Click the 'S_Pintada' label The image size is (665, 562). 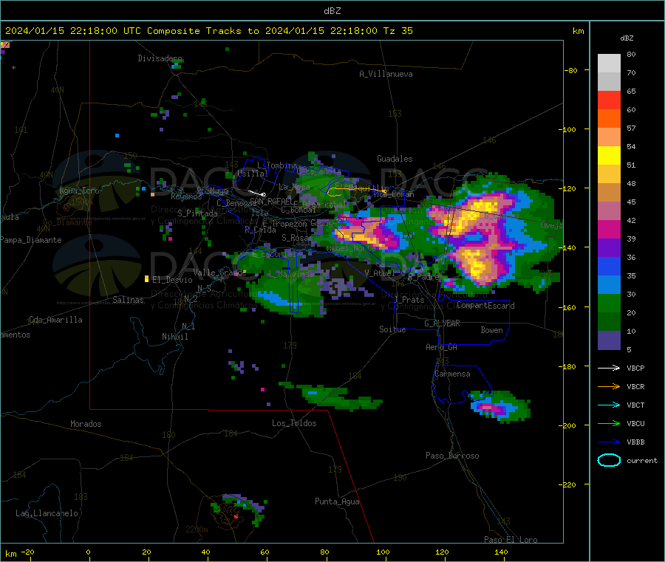point(197,213)
